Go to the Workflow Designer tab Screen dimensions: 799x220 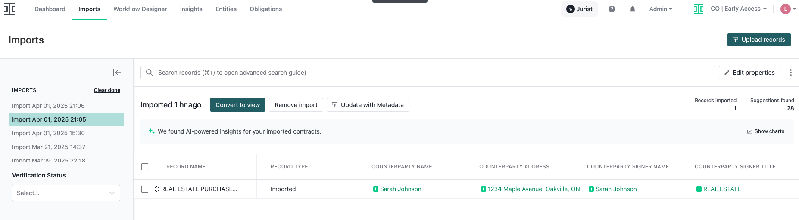140,9
